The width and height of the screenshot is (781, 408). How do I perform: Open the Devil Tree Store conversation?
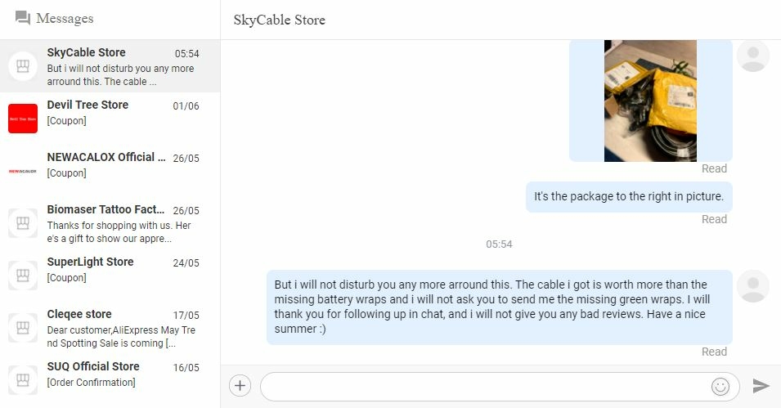tap(110, 119)
